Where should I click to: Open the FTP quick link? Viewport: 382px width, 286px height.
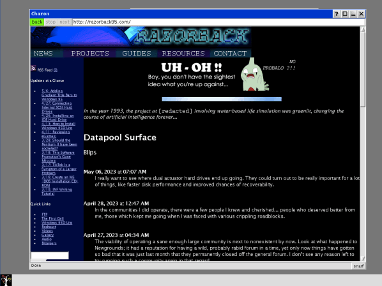coord(45,214)
